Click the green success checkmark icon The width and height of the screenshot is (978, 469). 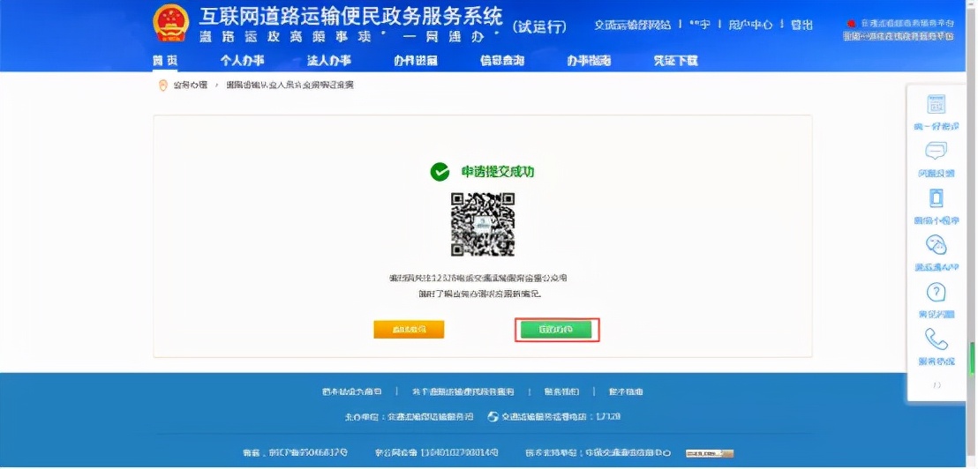440,172
